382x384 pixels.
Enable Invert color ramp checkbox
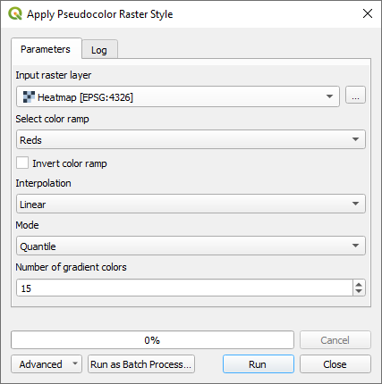[22, 163]
